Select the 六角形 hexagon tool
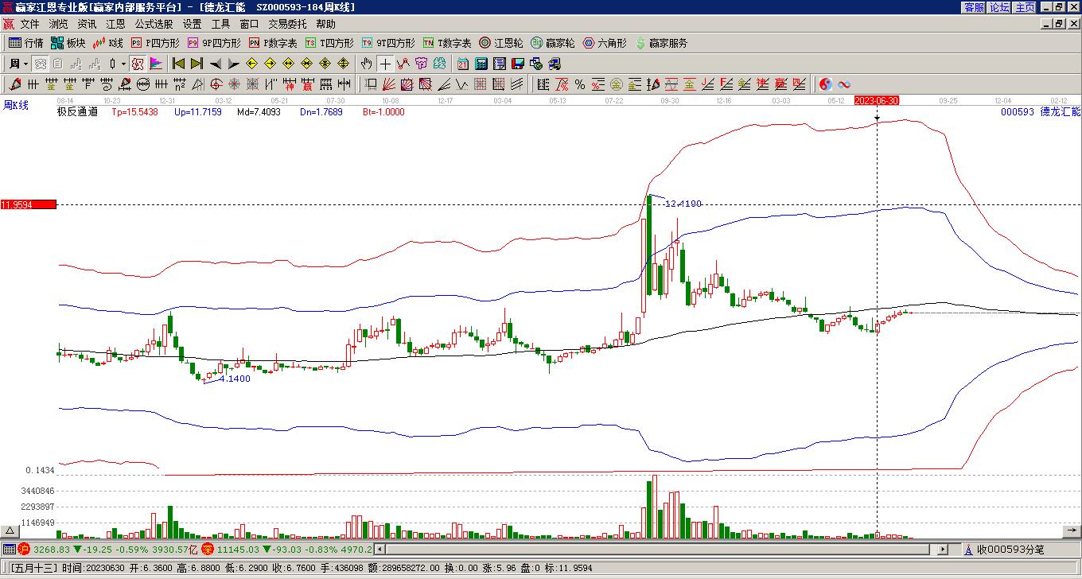The height and width of the screenshot is (579, 1082). 605,43
